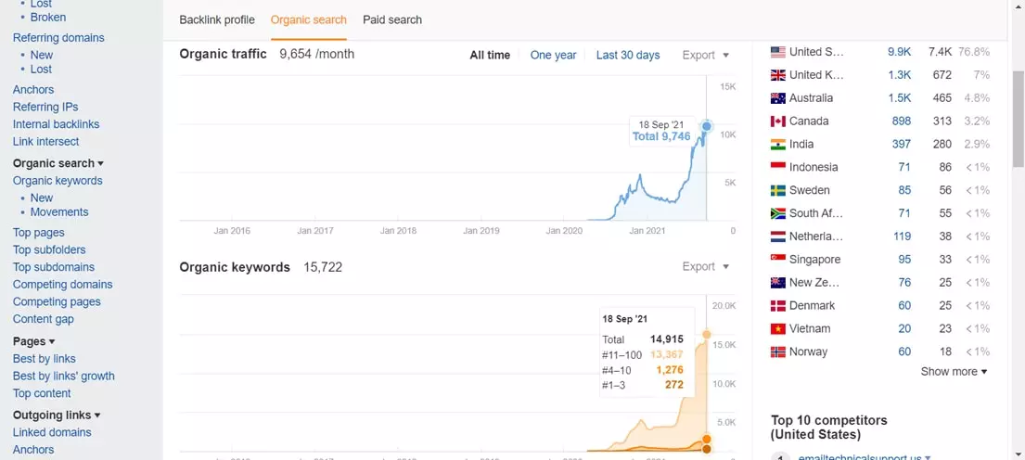
Task: Switch chart range to One year
Action: tap(553, 56)
